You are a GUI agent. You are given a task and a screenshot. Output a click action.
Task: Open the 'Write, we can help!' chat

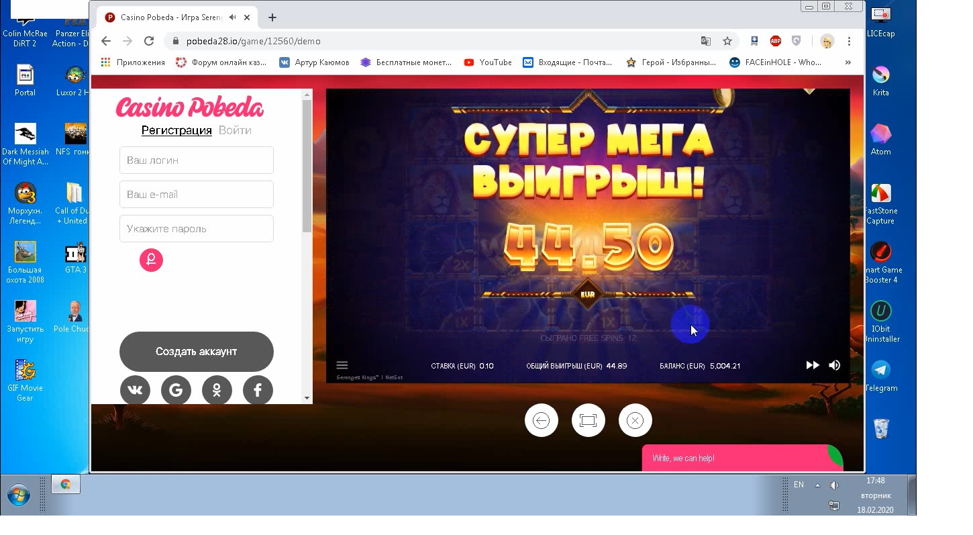(x=741, y=458)
